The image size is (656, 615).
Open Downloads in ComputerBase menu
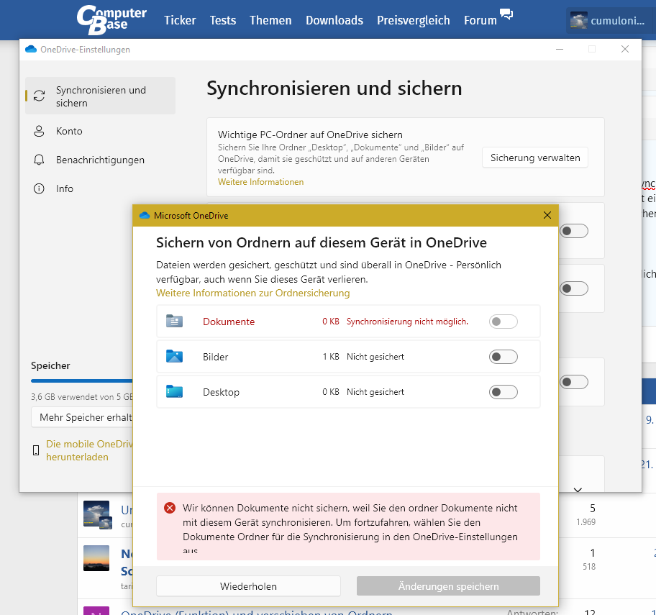tap(334, 20)
